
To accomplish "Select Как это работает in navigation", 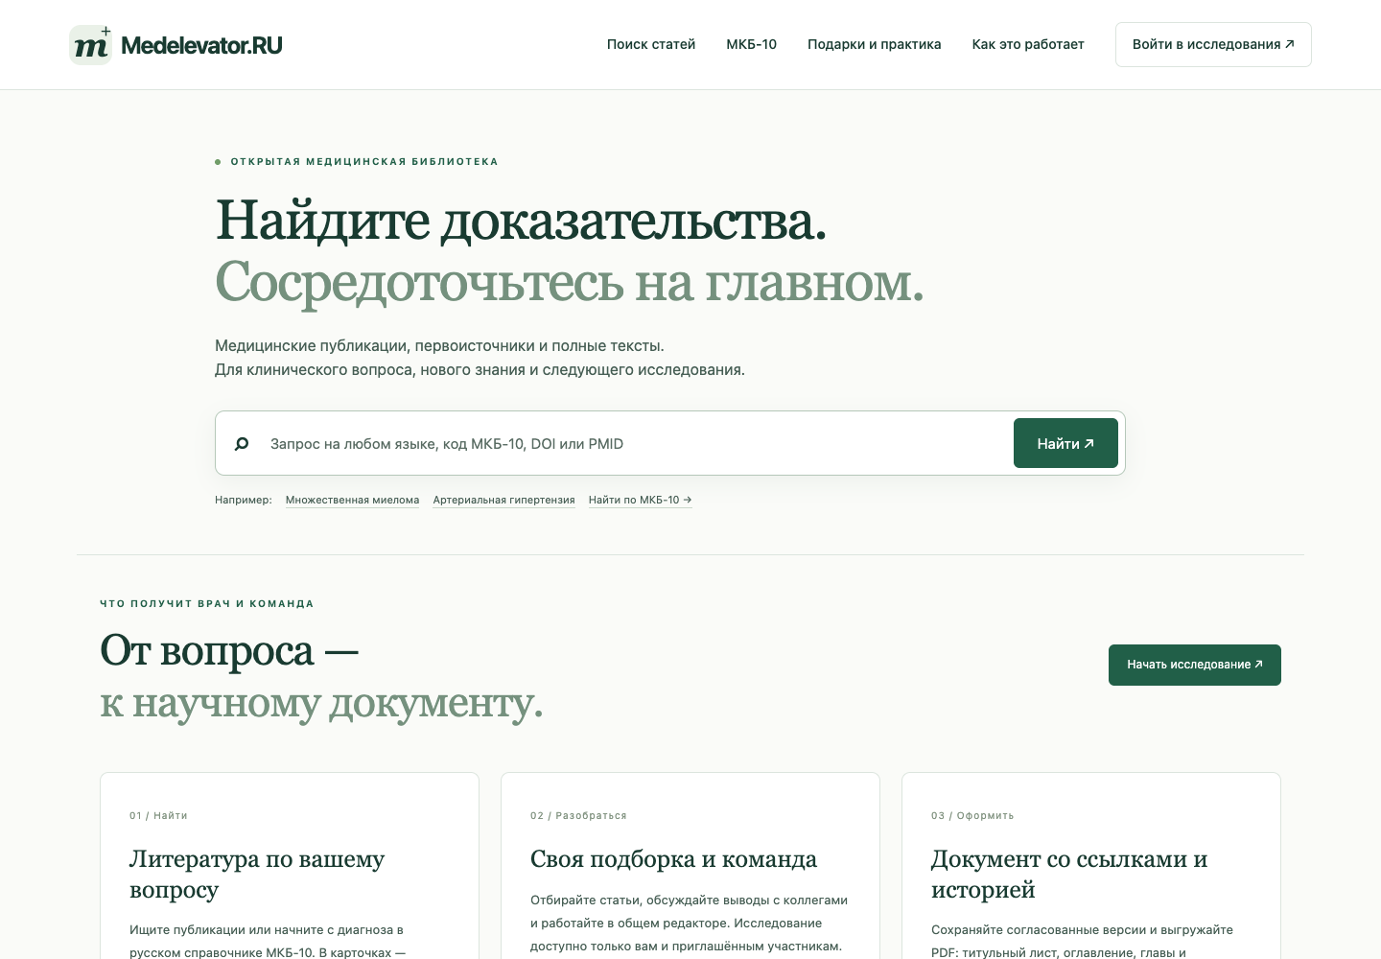I will 1028,44.
